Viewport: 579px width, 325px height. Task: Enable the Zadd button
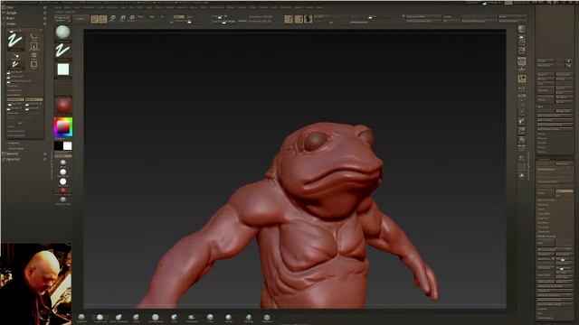point(178,16)
